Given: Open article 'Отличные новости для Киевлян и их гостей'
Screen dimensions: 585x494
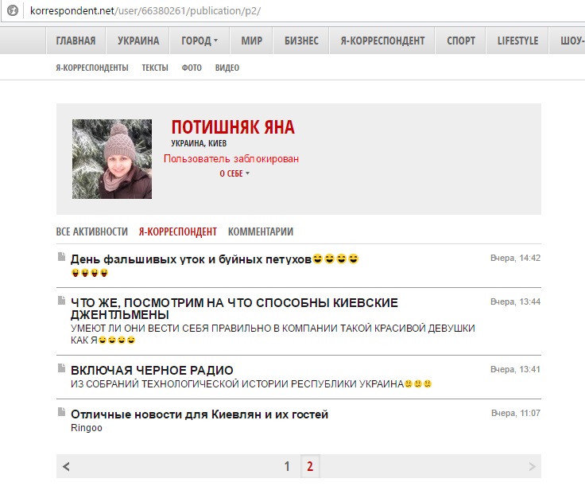Looking at the screenshot, I should pos(200,414).
